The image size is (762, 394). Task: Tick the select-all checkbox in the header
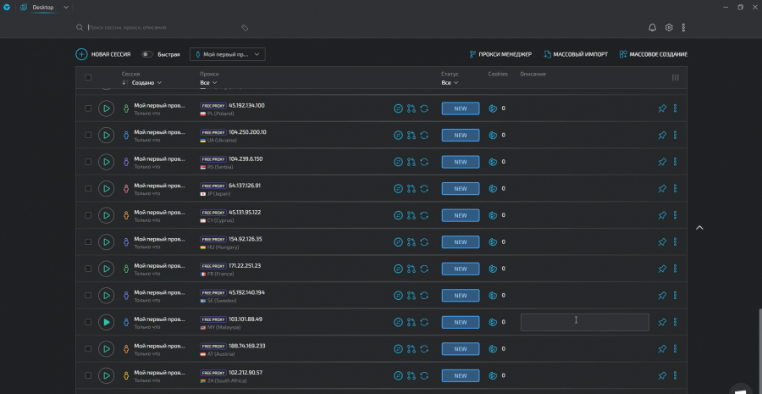tap(88, 78)
